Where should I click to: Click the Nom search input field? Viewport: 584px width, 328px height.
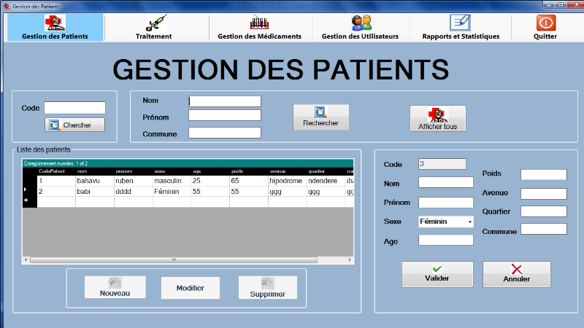pos(225,101)
